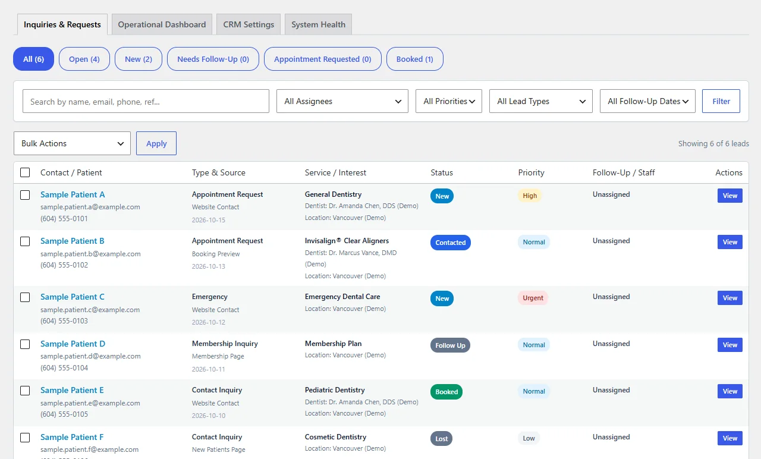Open Sample Patient C contact link
Screen dimensions: 761x459
[73, 297]
